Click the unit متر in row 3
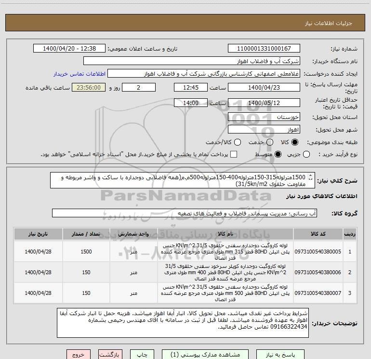 coord(133,293)
